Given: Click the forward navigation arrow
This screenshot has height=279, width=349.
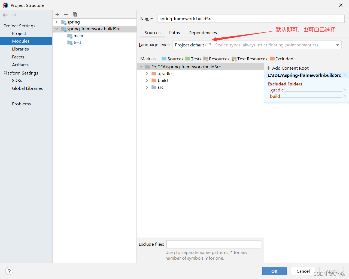Looking at the screenshot, I should pyautogui.click(x=14, y=15).
